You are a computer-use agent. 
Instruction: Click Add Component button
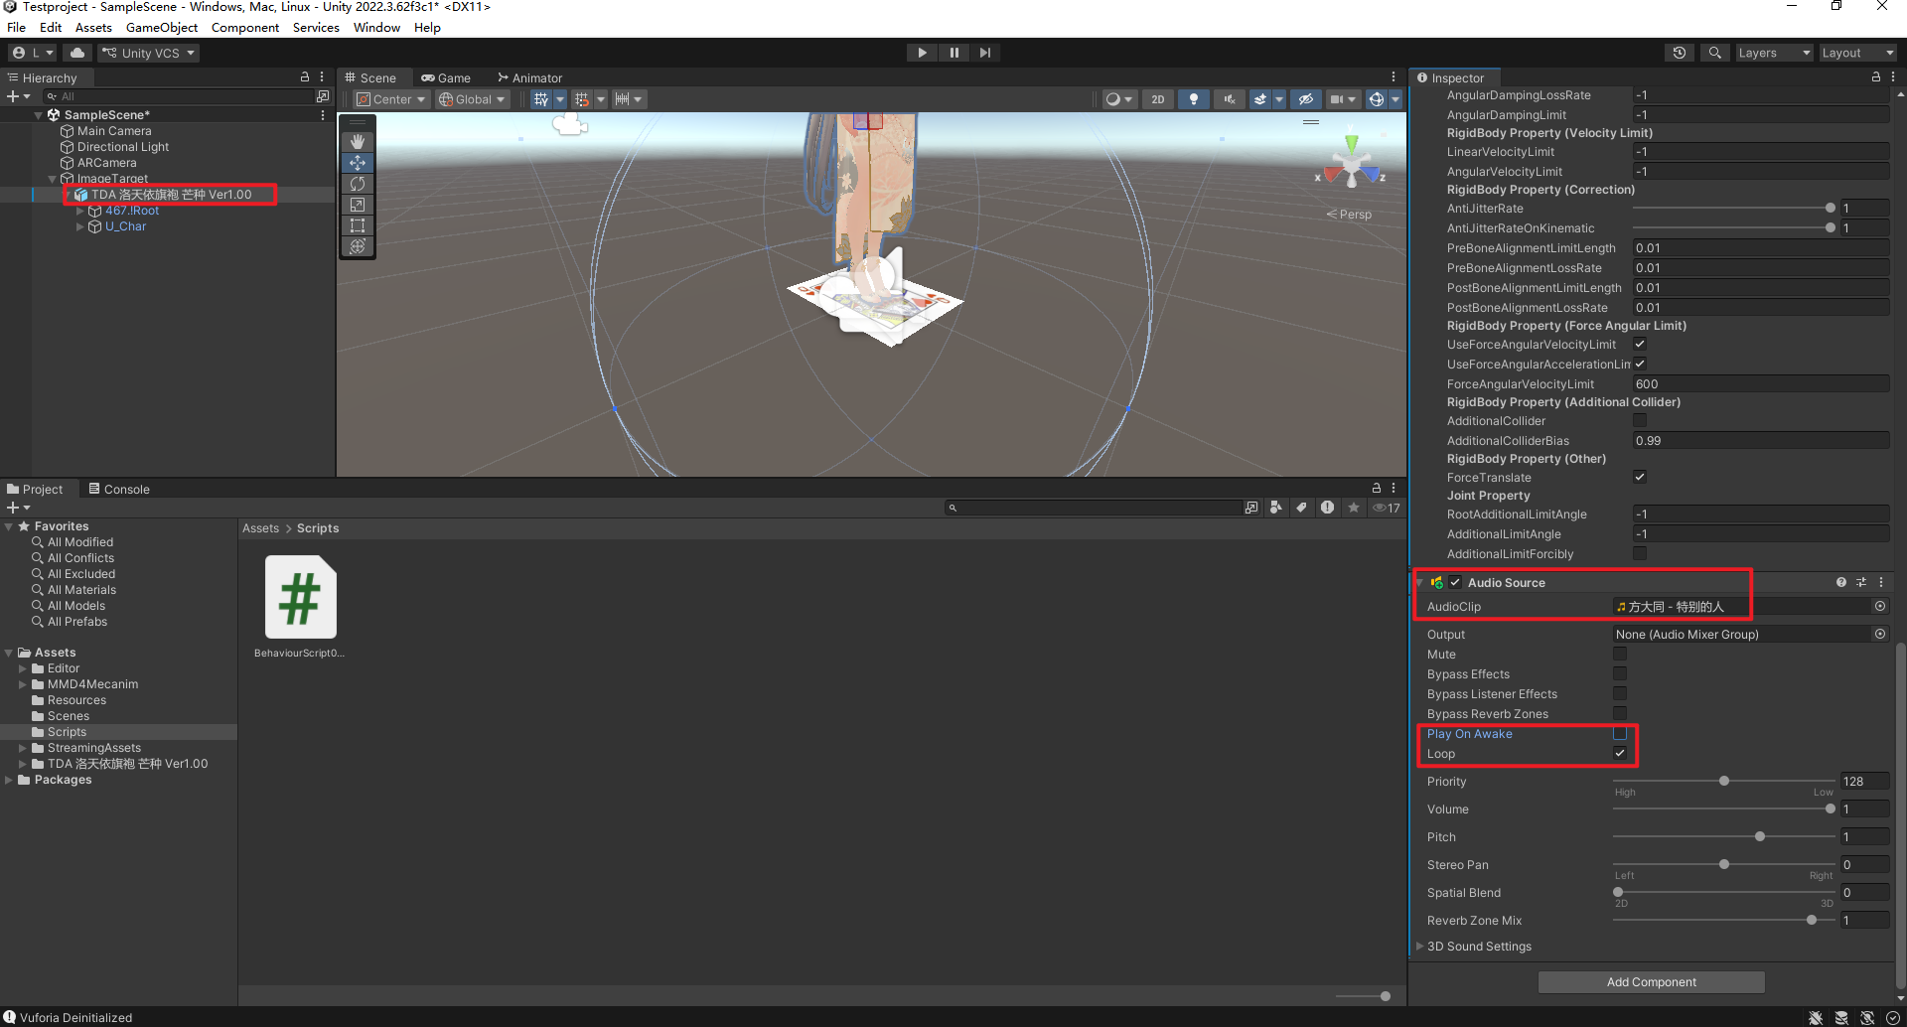tap(1651, 982)
